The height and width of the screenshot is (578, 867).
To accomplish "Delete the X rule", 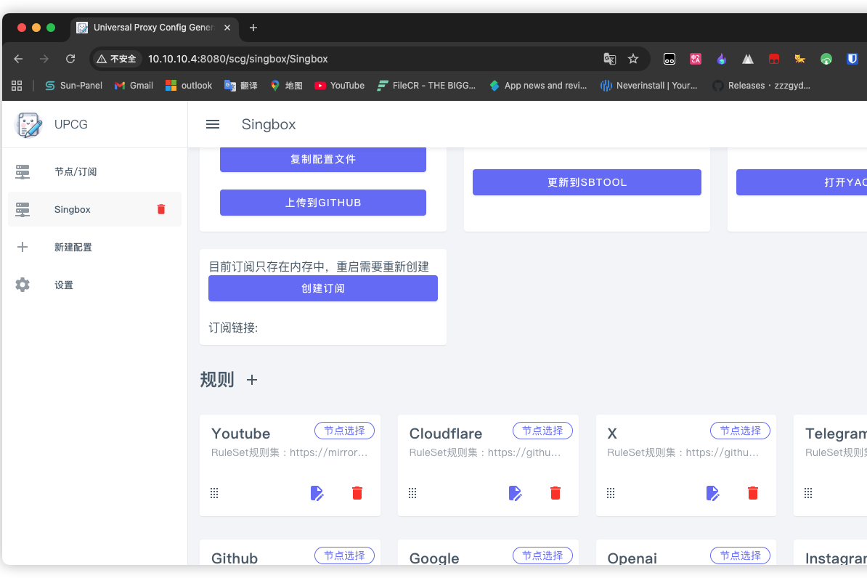I will point(752,493).
